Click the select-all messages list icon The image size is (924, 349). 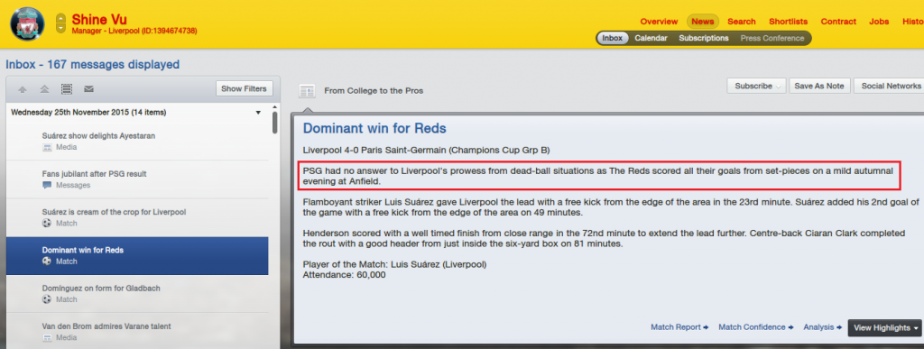coord(67,89)
